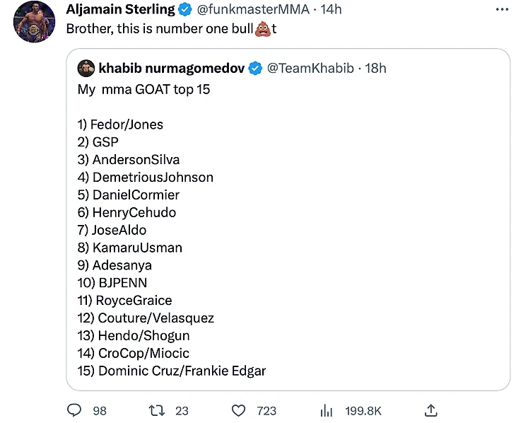Click the 199.8K views count

pyautogui.click(x=363, y=411)
